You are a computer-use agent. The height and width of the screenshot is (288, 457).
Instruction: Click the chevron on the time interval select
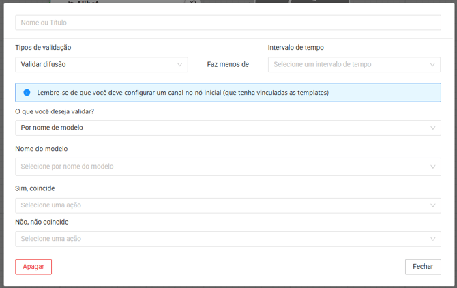pyautogui.click(x=432, y=65)
